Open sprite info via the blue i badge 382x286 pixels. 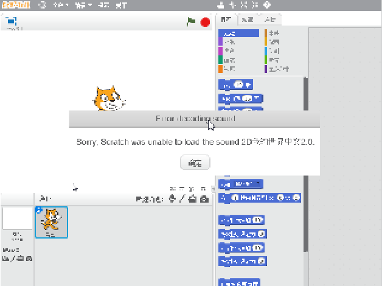[39, 210]
